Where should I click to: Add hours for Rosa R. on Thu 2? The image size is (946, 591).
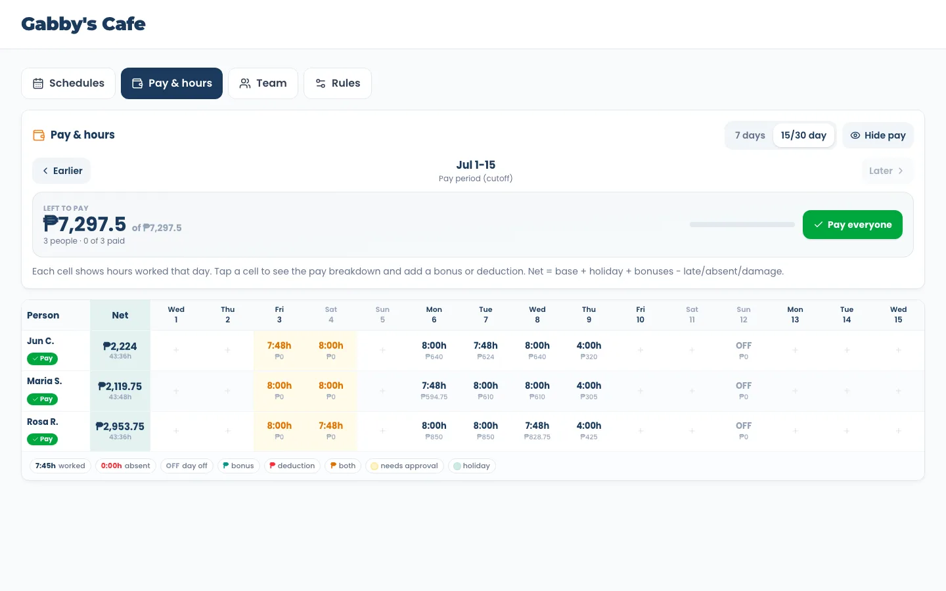[x=227, y=431]
